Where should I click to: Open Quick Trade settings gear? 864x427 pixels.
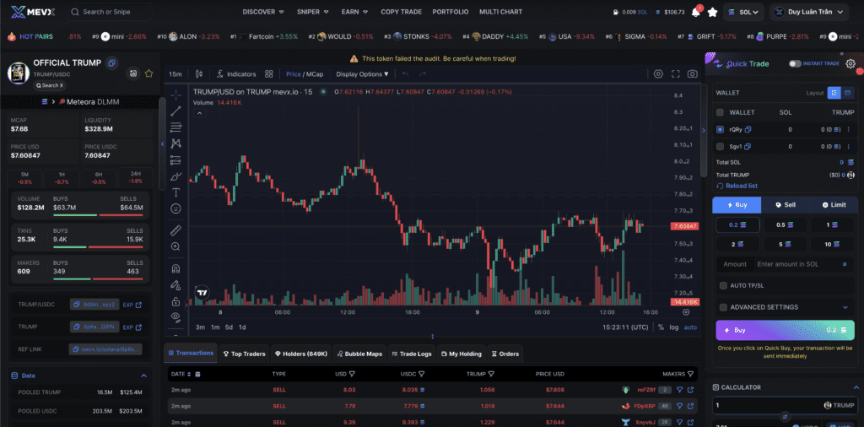pyautogui.click(x=850, y=63)
